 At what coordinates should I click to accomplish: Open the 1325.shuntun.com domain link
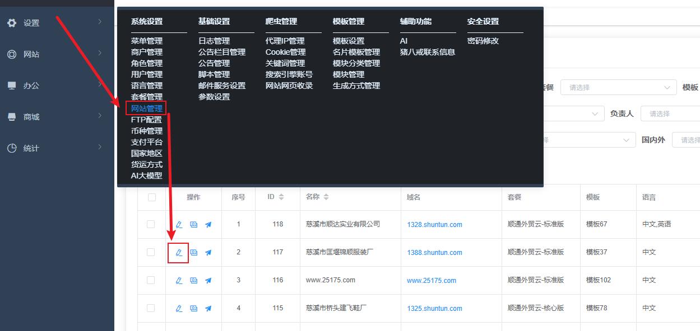(x=434, y=309)
